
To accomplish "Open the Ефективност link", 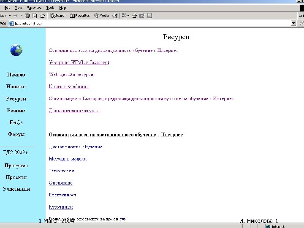I will (x=62, y=195).
